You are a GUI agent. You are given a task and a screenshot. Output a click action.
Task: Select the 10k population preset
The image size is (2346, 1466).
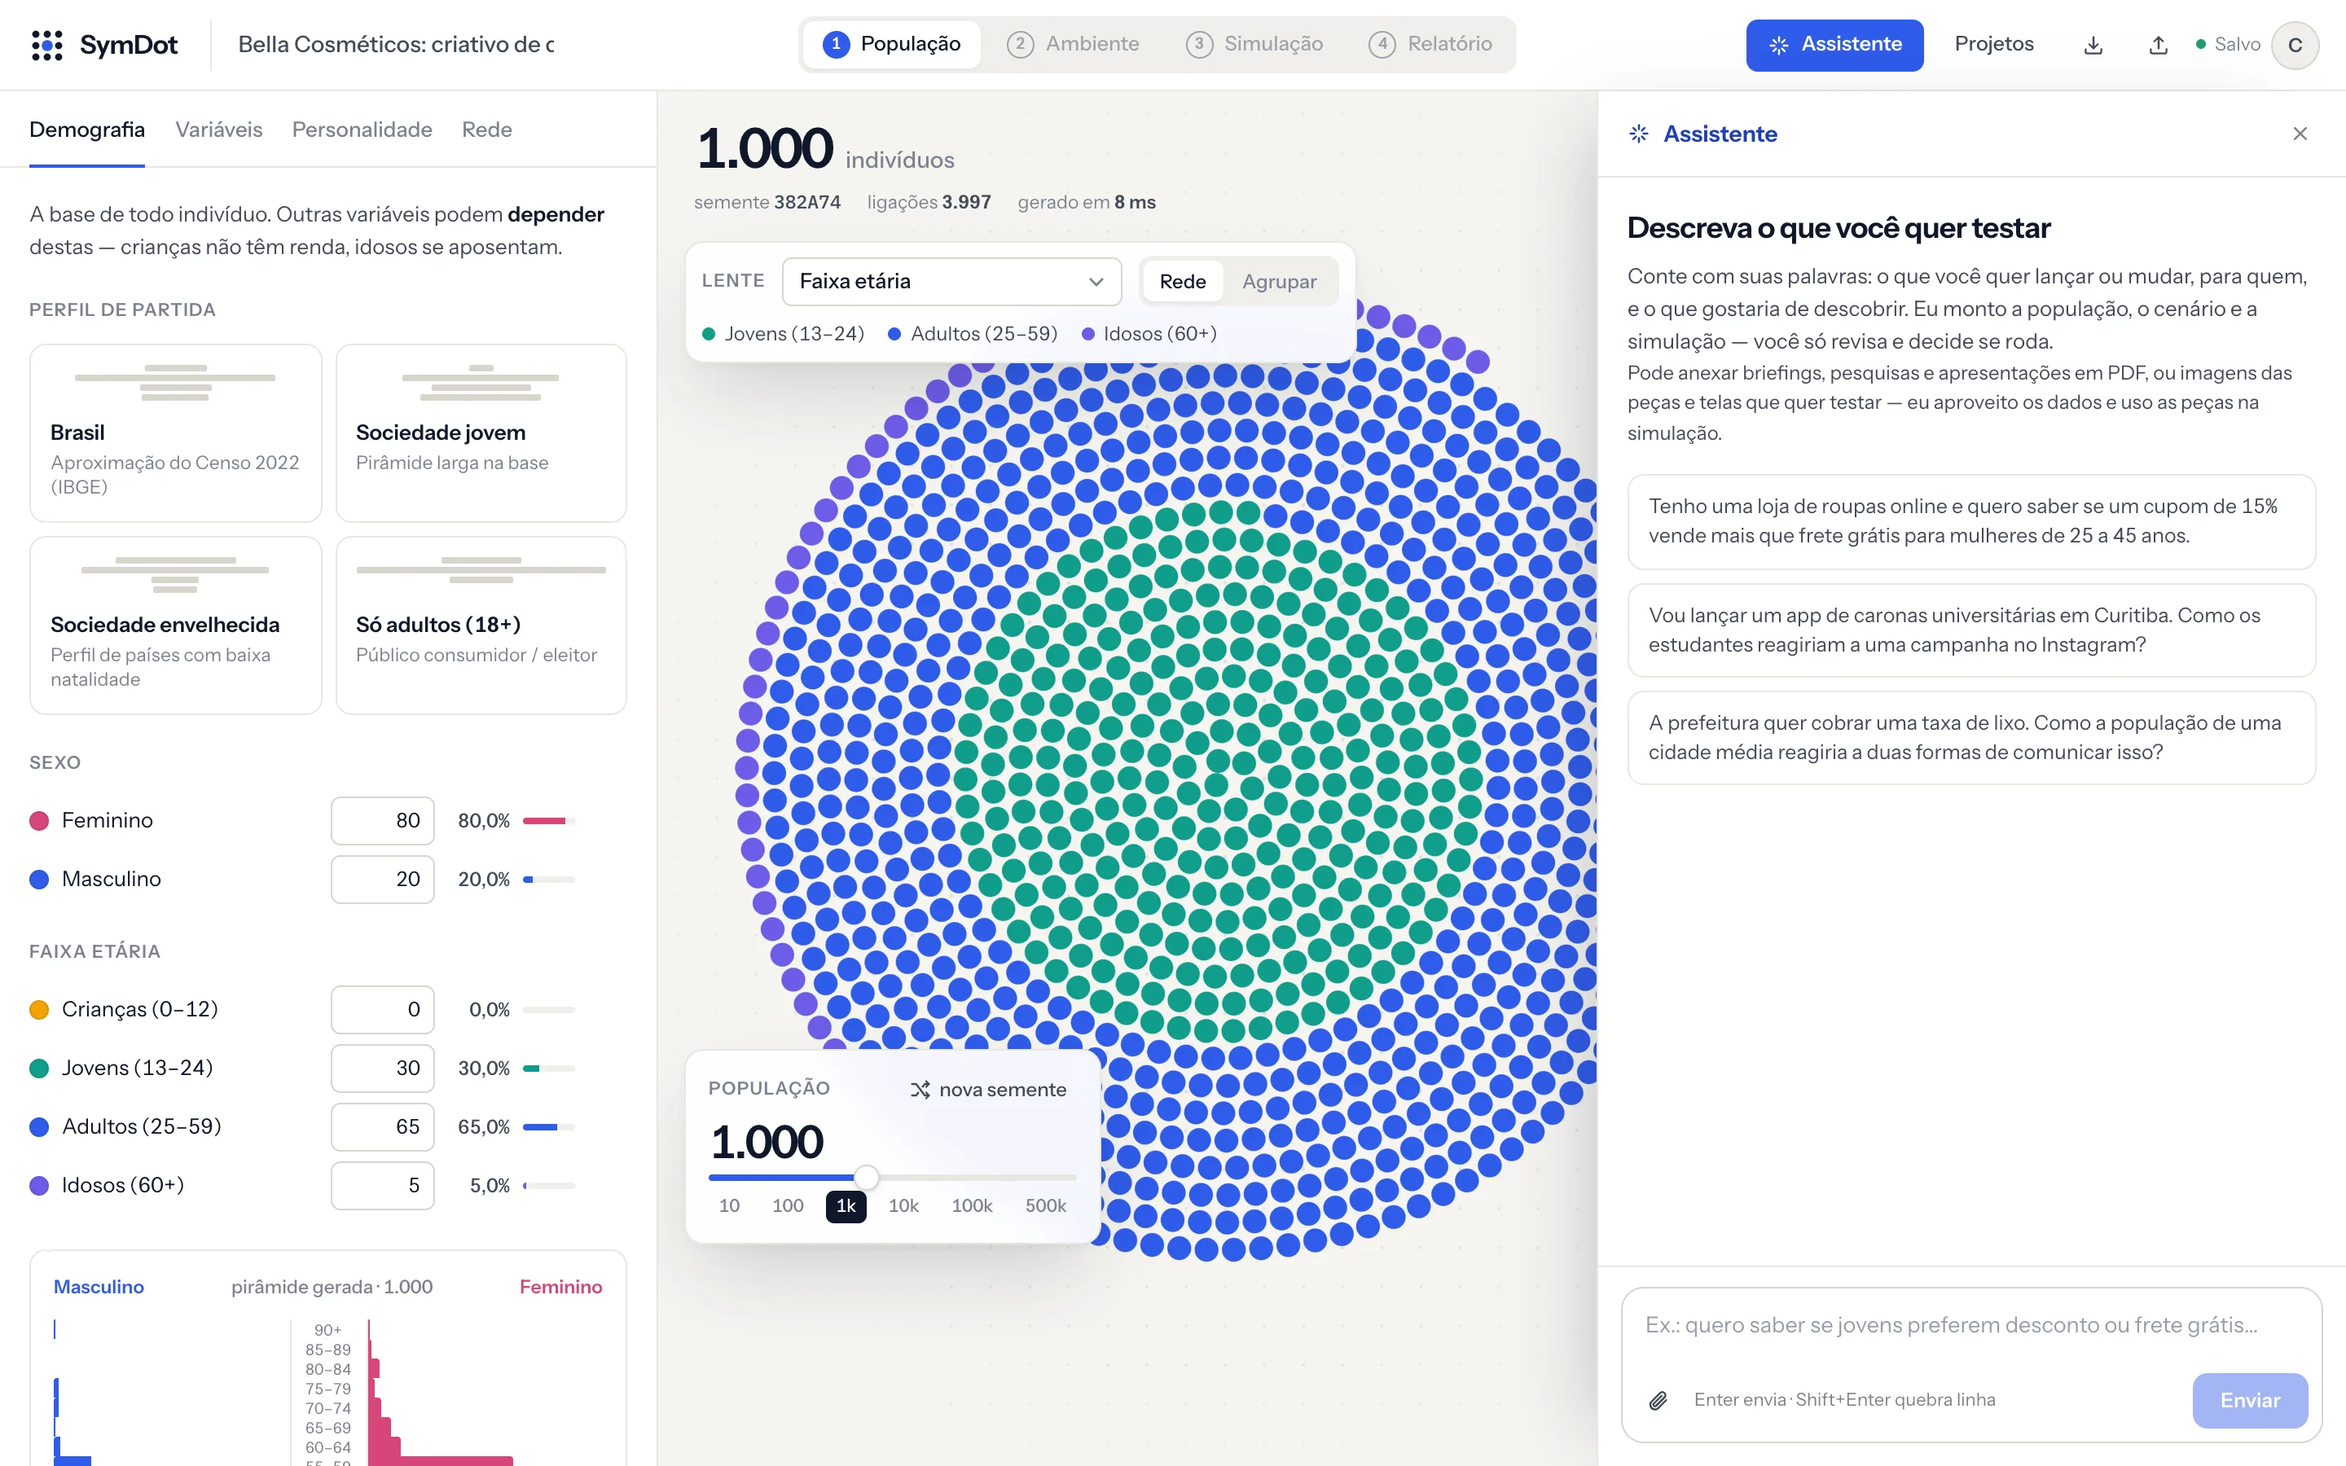tap(903, 1205)
